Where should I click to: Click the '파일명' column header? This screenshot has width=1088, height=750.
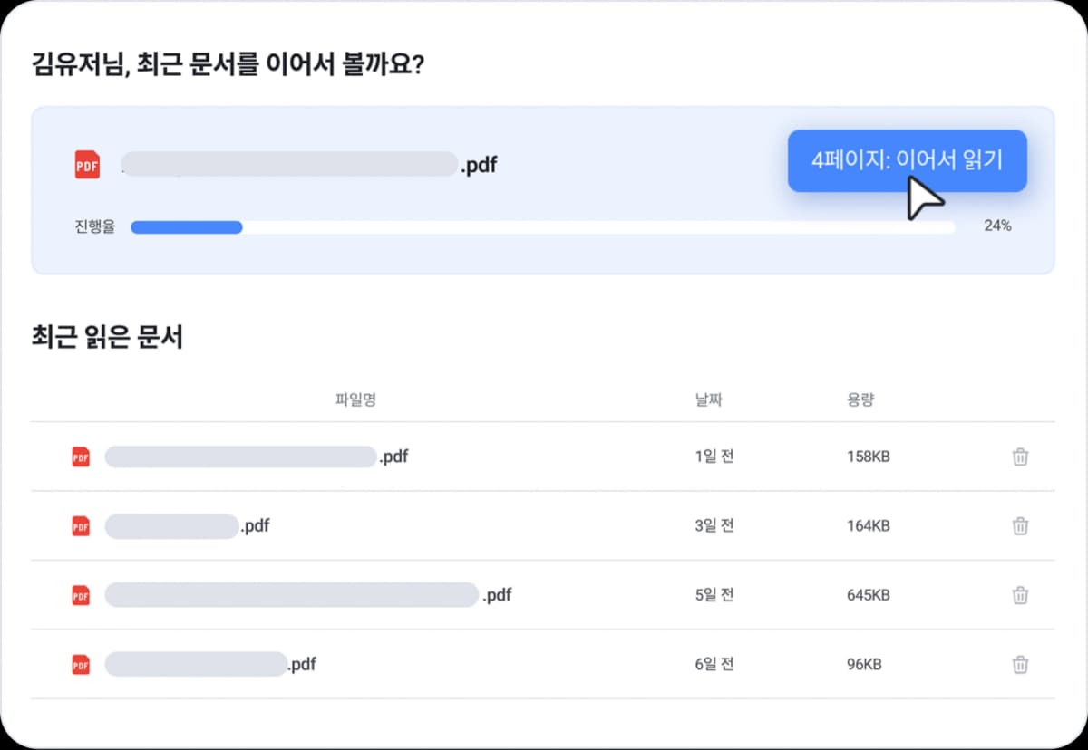[x=355, y=399]
